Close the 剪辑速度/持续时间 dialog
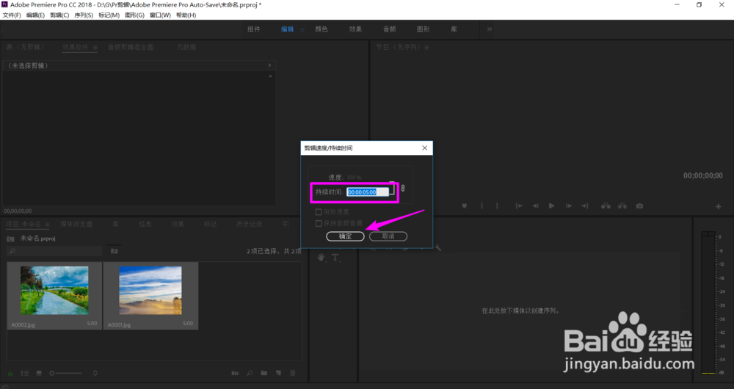Screen dimensions: 734x389 click(x=424, y=148)
